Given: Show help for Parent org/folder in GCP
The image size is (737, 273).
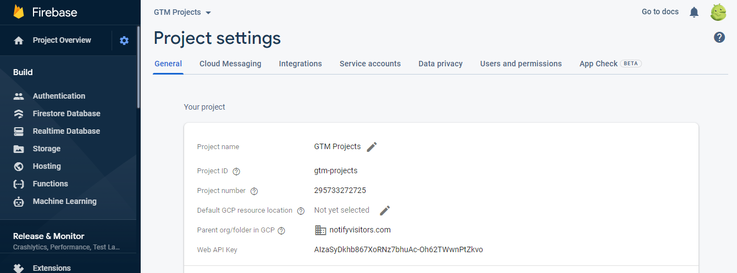Looking at the screenshot, I should coord(281,231).
